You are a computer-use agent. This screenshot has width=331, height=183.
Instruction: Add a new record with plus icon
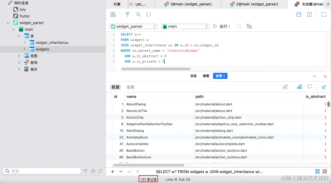[113, 172]
